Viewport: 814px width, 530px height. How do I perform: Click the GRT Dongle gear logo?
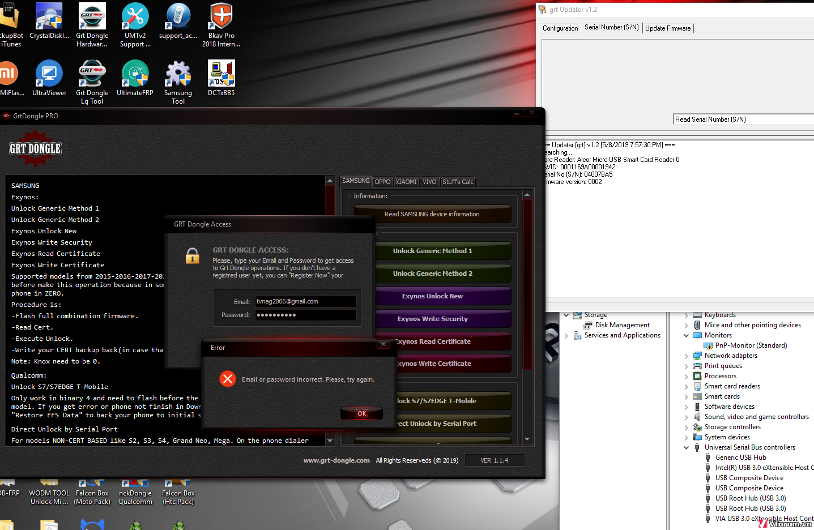coord(35,148)
